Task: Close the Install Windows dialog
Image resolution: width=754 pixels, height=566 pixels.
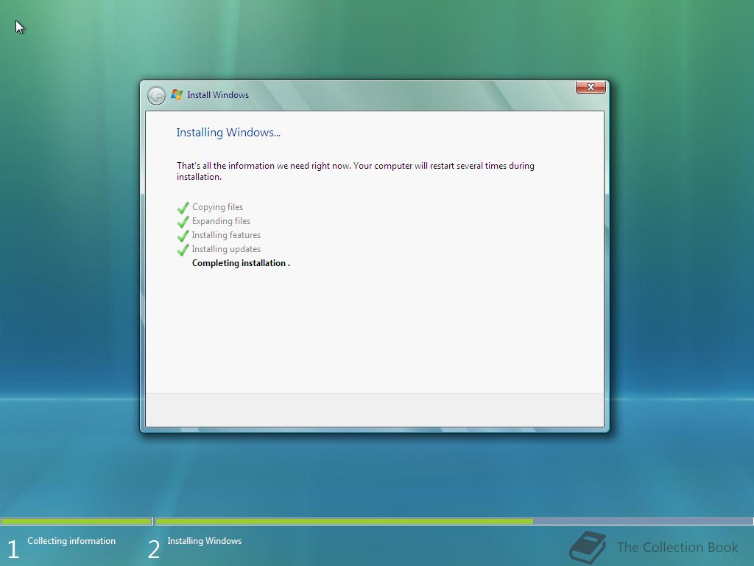Action: pos(591,87)
